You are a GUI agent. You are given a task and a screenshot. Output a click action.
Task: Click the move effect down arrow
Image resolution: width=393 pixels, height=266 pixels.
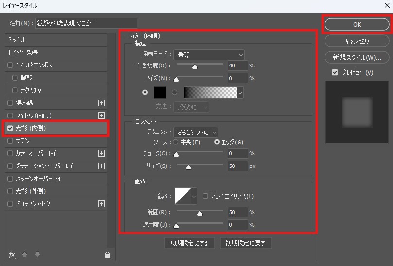tap(37, 255)
